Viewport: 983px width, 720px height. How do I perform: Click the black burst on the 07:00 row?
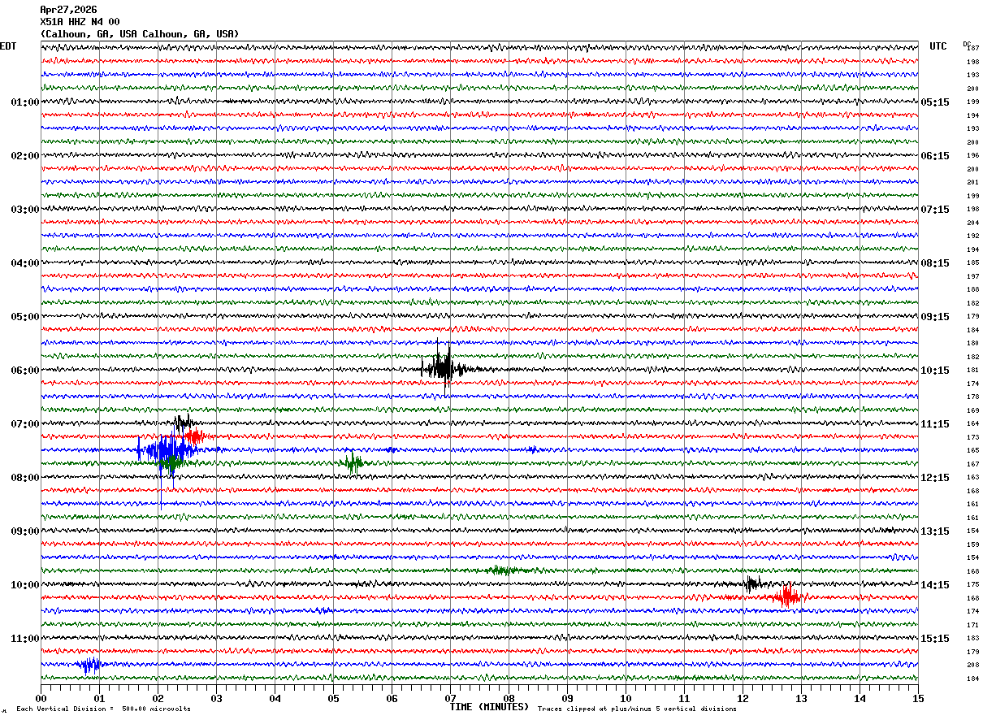(x=184, y=423)
